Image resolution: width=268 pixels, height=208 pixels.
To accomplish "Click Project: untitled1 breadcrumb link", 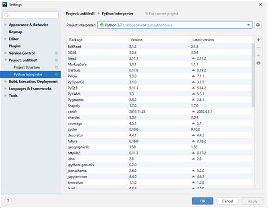I will (x=80, y=14).
